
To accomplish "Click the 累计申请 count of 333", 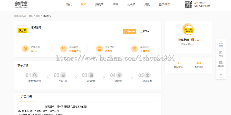I will click(199, 63).
